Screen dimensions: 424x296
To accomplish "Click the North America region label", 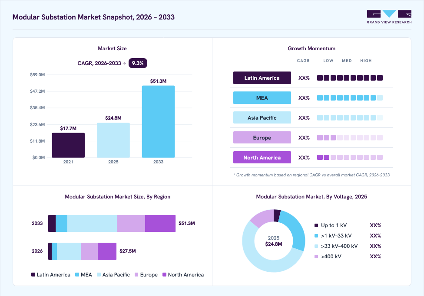I will coord(262,158).
